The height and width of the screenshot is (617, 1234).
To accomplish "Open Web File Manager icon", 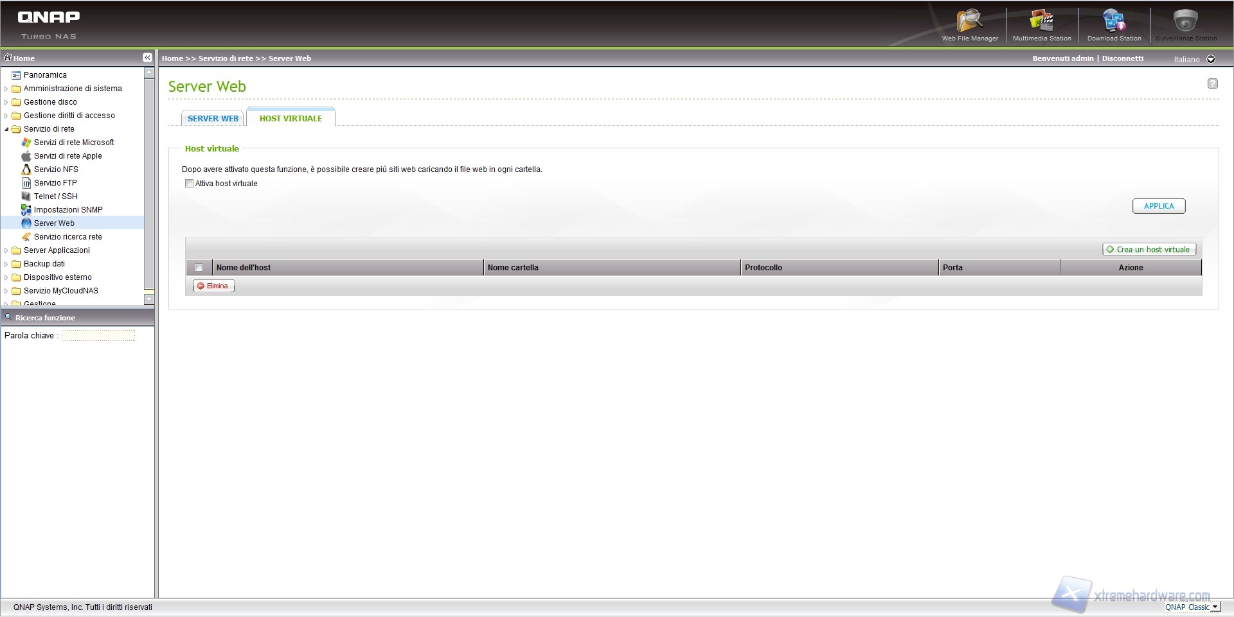I will (969, 22).
